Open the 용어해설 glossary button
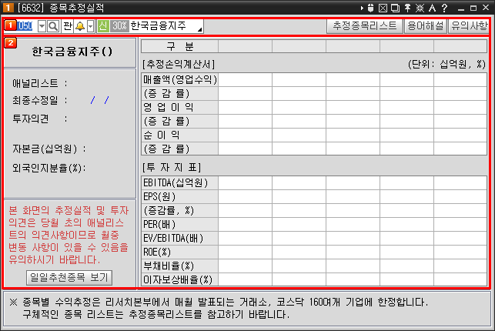 coord(425,26)
